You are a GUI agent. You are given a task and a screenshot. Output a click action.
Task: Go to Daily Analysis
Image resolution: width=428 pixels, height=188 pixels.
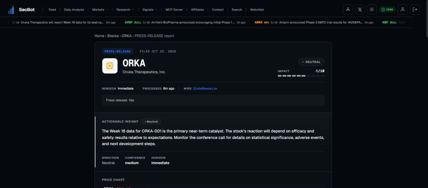(x=74, y=9)
